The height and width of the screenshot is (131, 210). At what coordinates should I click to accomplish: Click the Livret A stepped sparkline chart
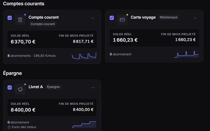coord(84,125)
